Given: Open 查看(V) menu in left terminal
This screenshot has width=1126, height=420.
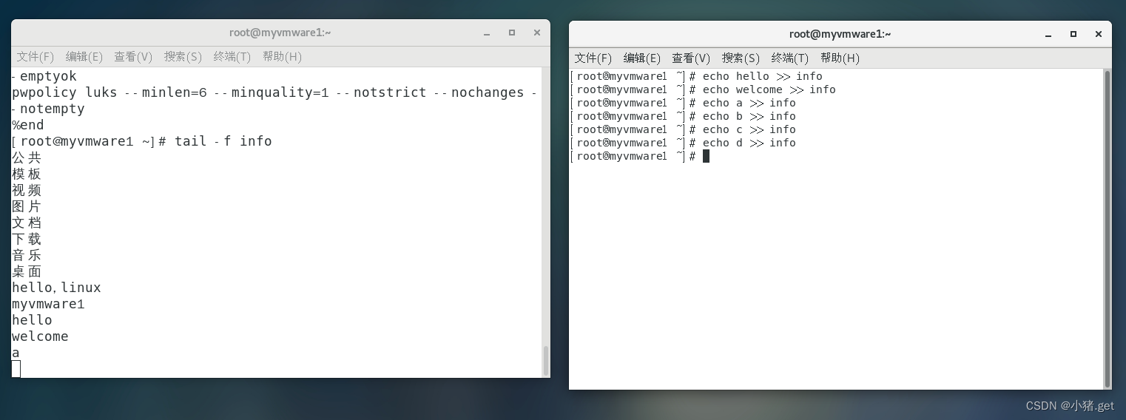Looking at the screenshot, I should pyautogui.click(x=133, y=56).
